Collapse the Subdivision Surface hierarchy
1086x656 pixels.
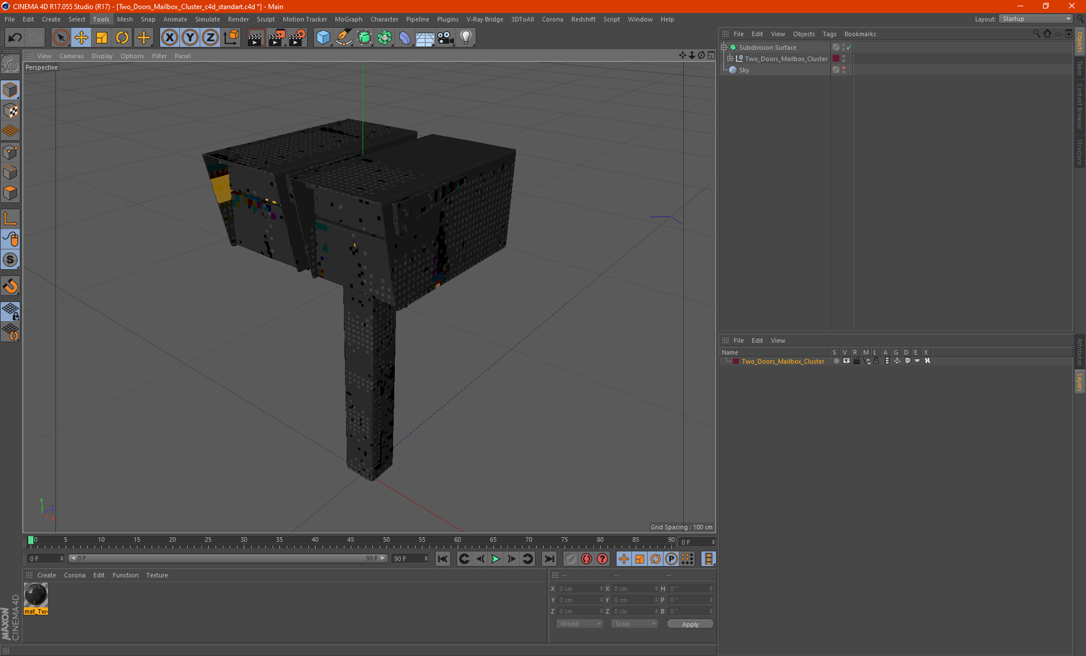pyautogui.click(x=724, y=48)
